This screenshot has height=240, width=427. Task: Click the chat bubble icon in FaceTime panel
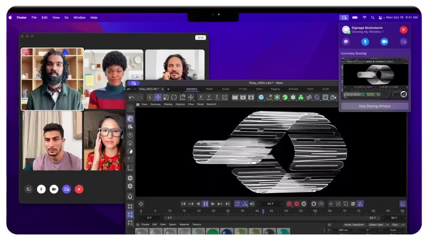tap(346, 42)
